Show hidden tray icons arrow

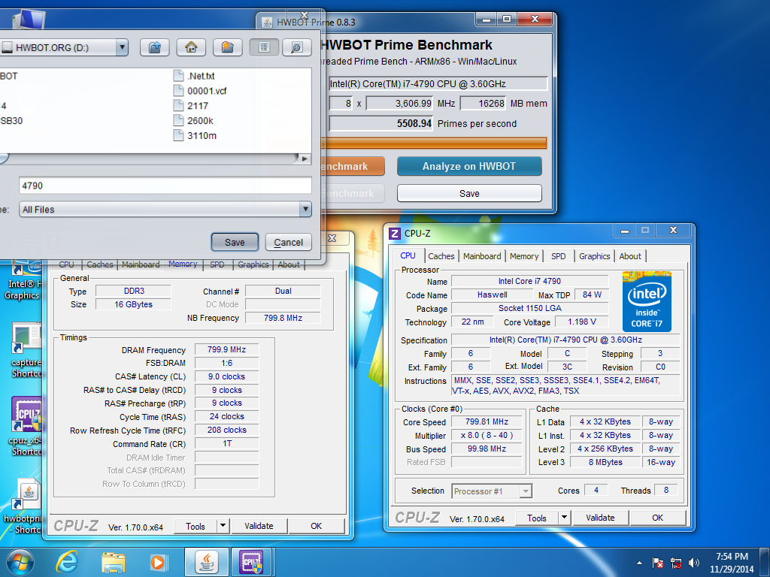639,563
